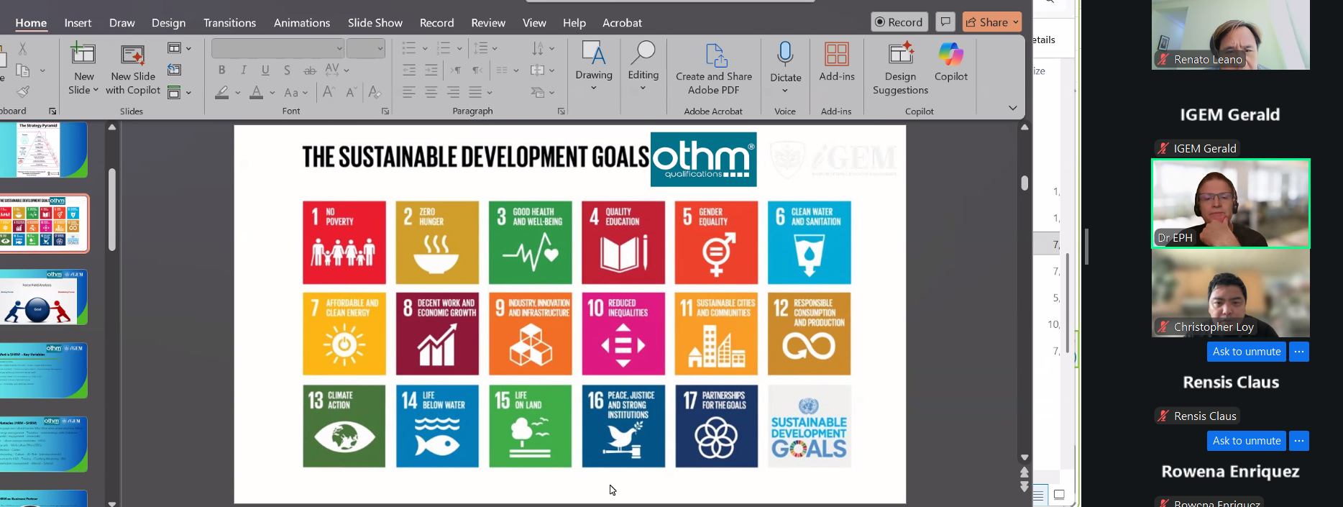This screenshot has width=1343, height=507.
Task: Ask Rensis Claus to unmute
Action: pos(1246,441)
